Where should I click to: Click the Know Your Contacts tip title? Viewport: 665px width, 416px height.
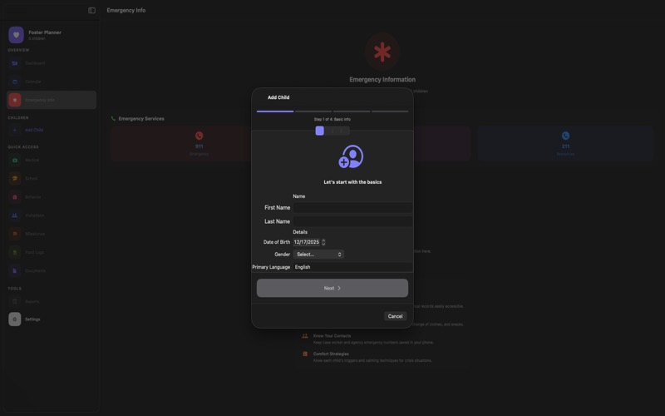pyautogui.click(x=332, y=336)
